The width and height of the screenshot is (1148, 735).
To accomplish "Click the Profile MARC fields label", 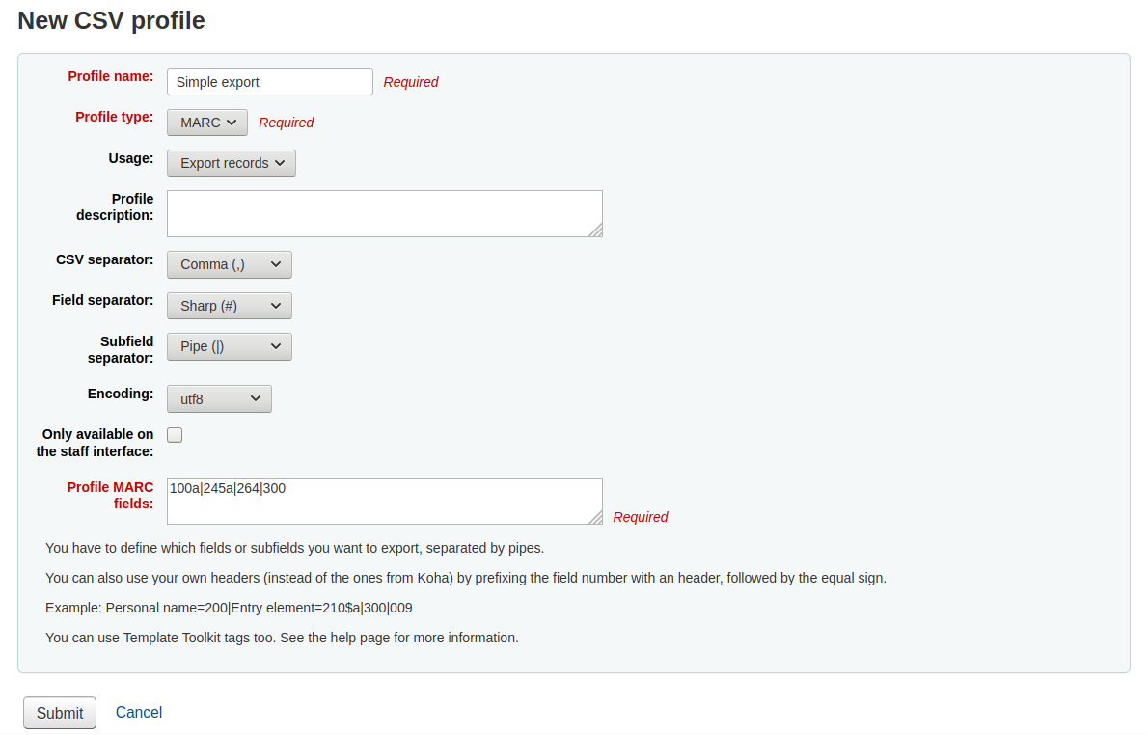I will (111, 496).
